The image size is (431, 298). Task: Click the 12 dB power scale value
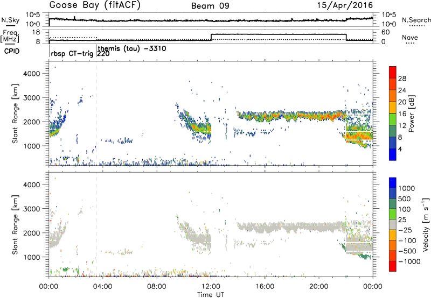(402, 126)
